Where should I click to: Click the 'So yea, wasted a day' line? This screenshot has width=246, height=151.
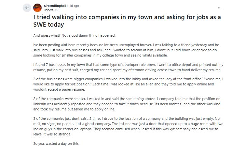pos(56,143)
